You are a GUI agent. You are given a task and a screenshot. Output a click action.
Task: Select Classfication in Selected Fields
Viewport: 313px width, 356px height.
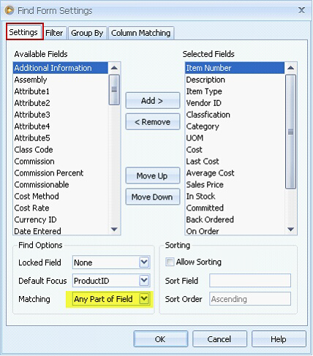point(235,115)
